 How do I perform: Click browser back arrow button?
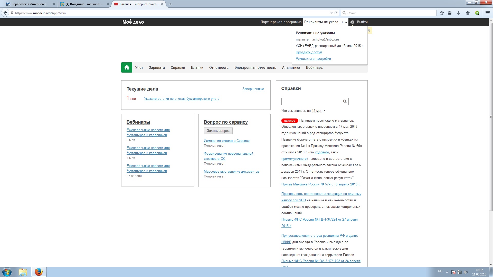[x=5, y=13]
